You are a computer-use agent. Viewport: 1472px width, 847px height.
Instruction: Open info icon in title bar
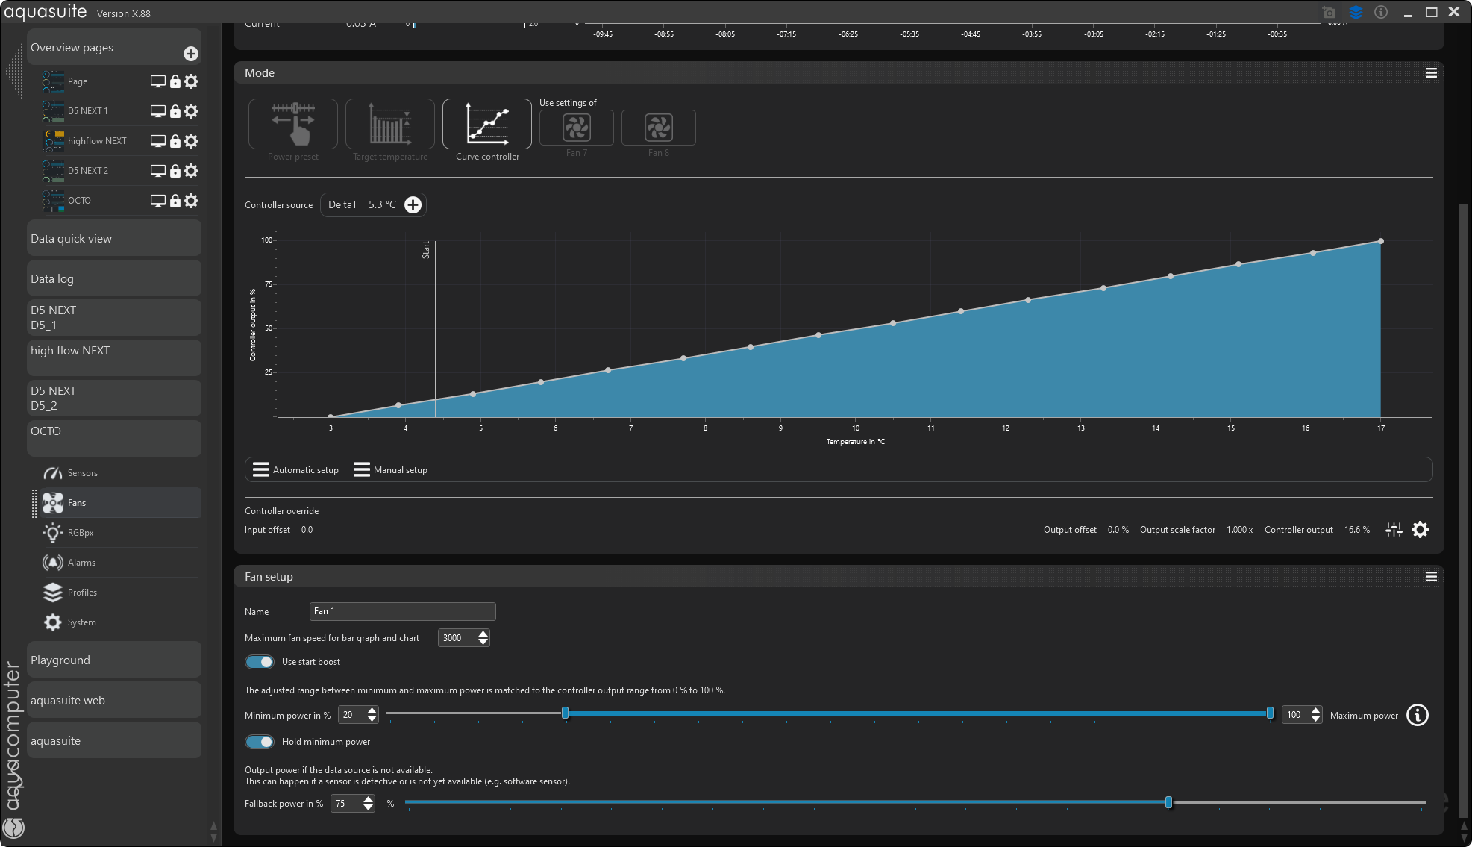(x=1381, y=13)
